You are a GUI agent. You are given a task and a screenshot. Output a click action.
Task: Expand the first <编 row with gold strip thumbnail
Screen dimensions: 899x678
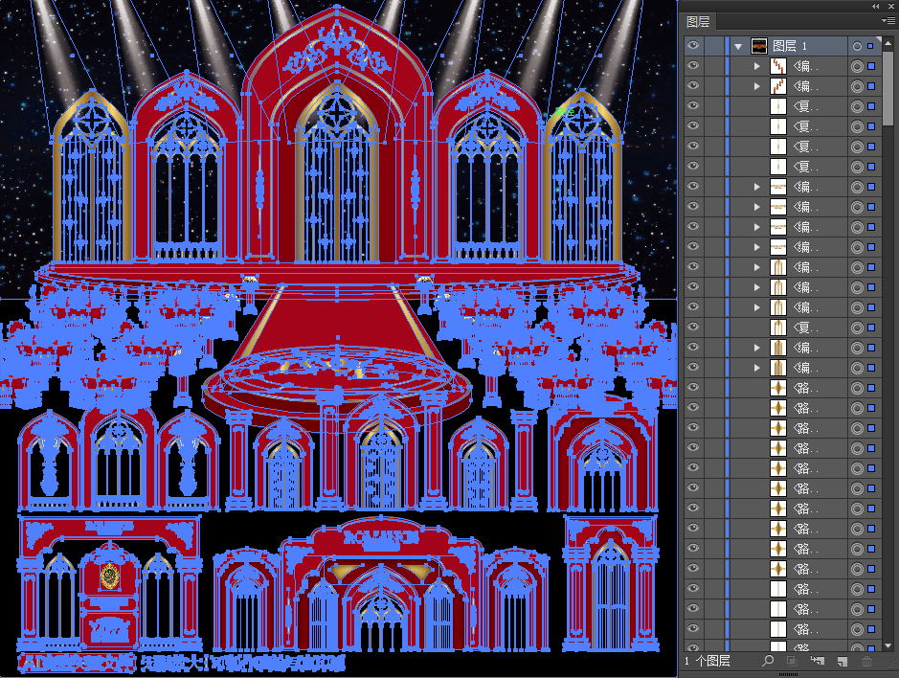tap(756, 187)
